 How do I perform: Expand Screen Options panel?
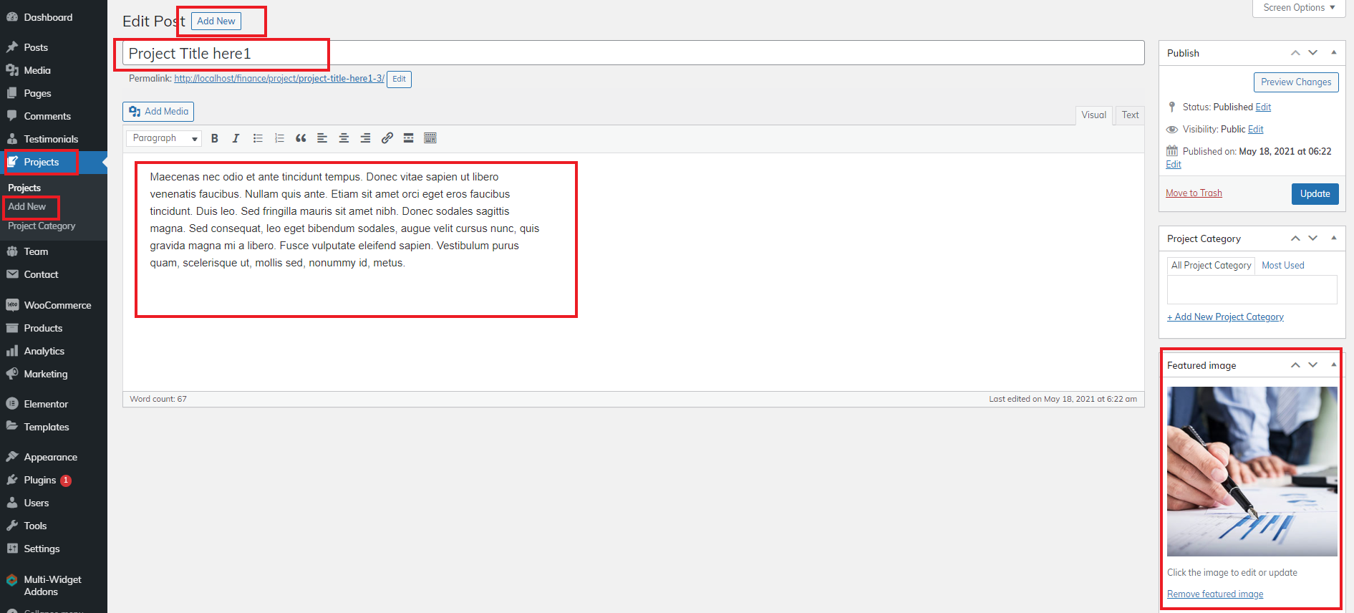click(x=1299, y=8)
